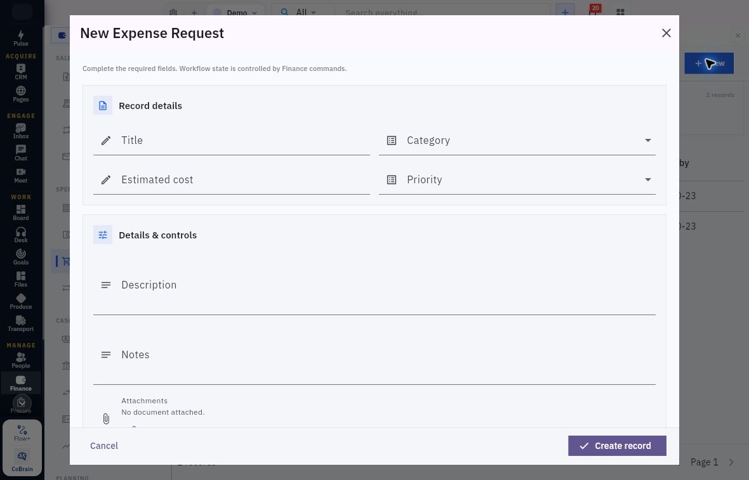Image resolution: width=749 pixels, height=480 pixels.
Task: Open the Meet module
Action: coord(20,176)
